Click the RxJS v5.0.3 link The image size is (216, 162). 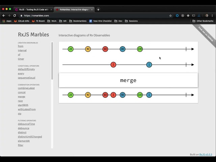(x=206, y=155)
